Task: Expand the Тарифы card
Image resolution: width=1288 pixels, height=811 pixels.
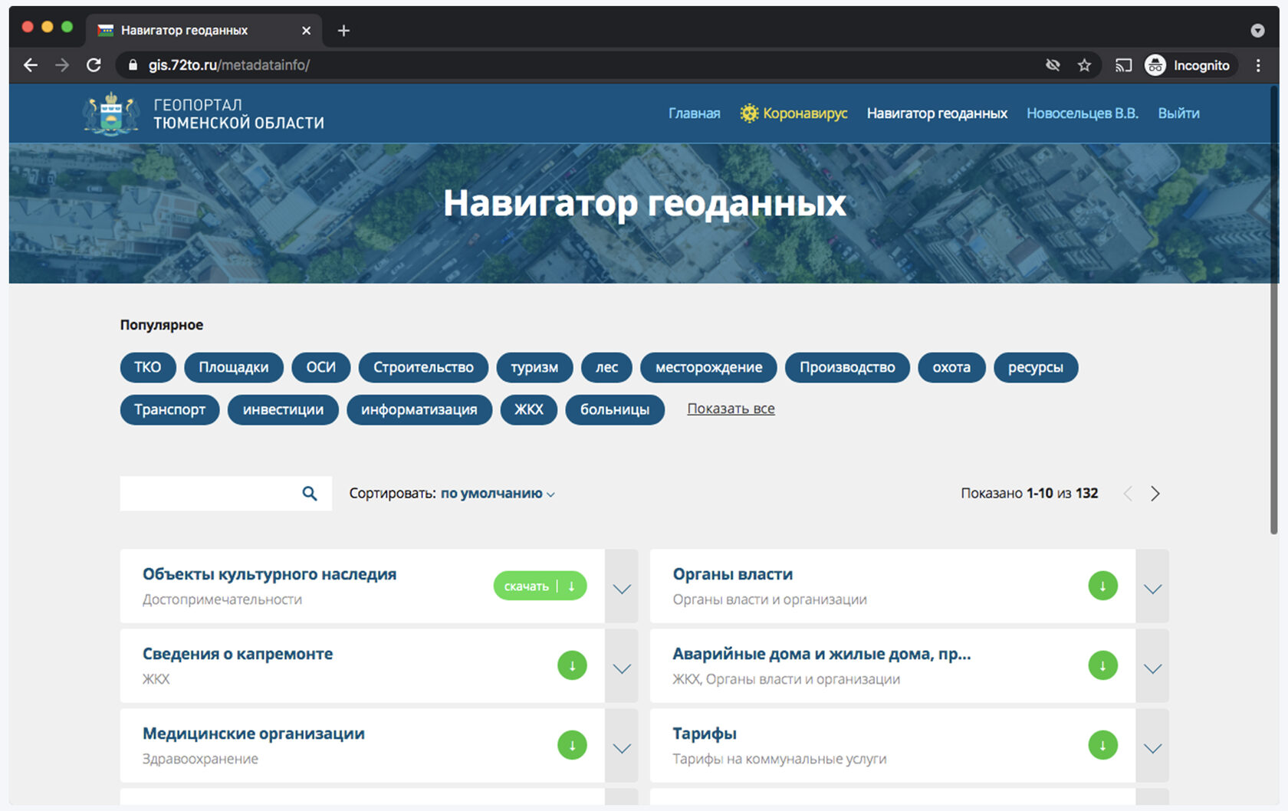Action: point(1152,746)
